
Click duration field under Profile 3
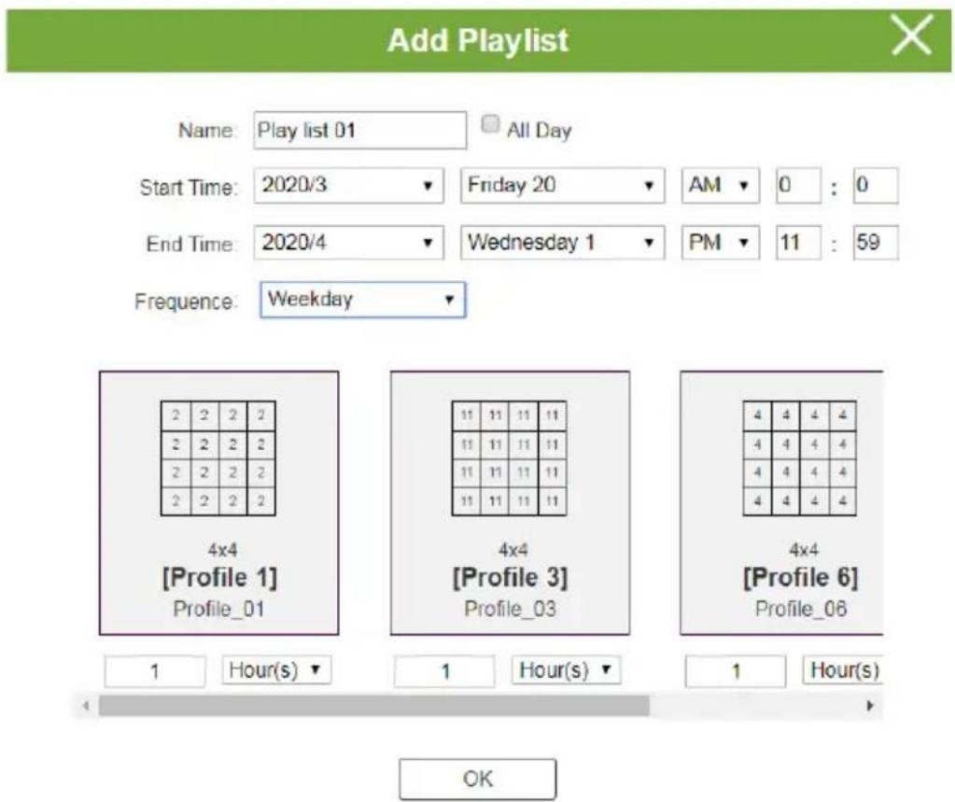click(444, 671)
